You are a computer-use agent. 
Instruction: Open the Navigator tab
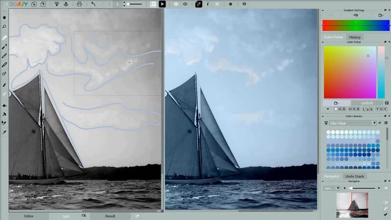(331, 177)
